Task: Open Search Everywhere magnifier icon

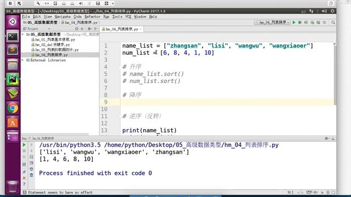Action: (333, 22)
